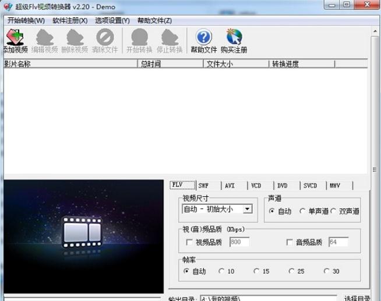This screenshot has height=301, width=381.
Task: Click the 转换进度 column header
Action: [x=302, y=64]
